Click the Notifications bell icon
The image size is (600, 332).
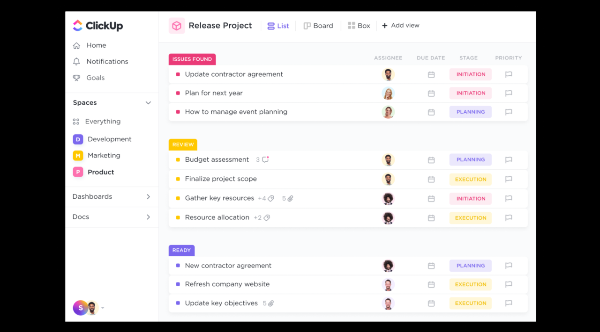tap(76, 61)
